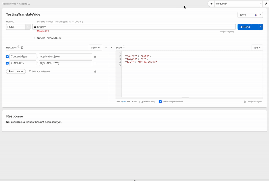Click the "source": "auto" body line
Screen dimensions: 269x181
(138, 56)
